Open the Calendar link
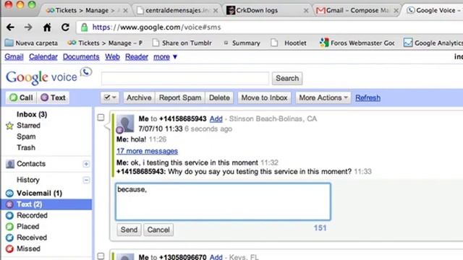Screen dimensions: 463x260 point(43,56)
